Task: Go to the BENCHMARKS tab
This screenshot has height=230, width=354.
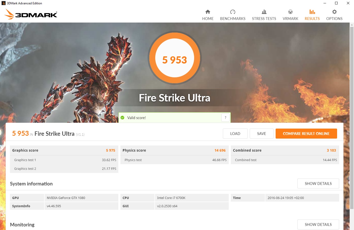Action: tap(233, 15)
